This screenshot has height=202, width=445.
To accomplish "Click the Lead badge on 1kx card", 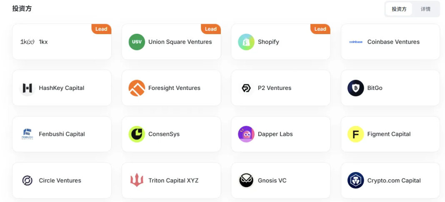I will tap(101, 29).
